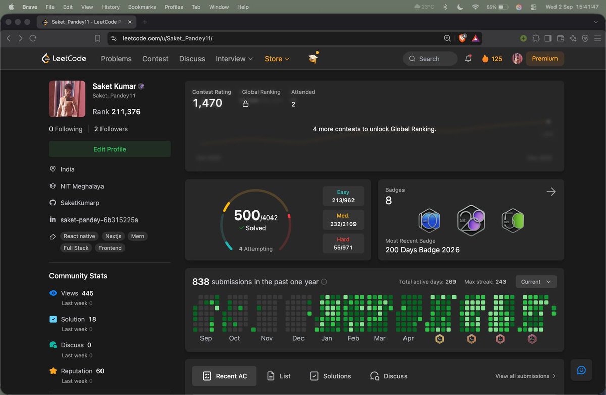Click the 2 Followers link
The width and height of the screenshot is (606, 395).
pos(111,129)
